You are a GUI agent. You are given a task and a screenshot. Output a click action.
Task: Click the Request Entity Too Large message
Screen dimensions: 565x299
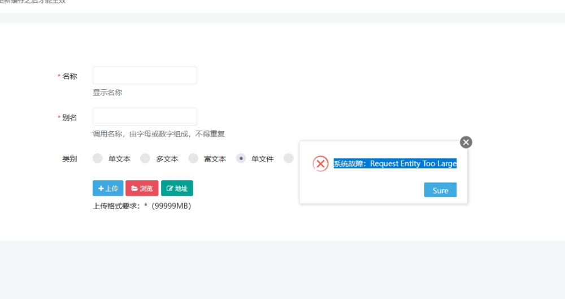395,163
